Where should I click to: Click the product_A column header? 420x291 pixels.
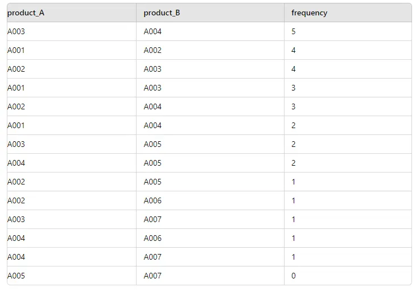pos(26,13)
